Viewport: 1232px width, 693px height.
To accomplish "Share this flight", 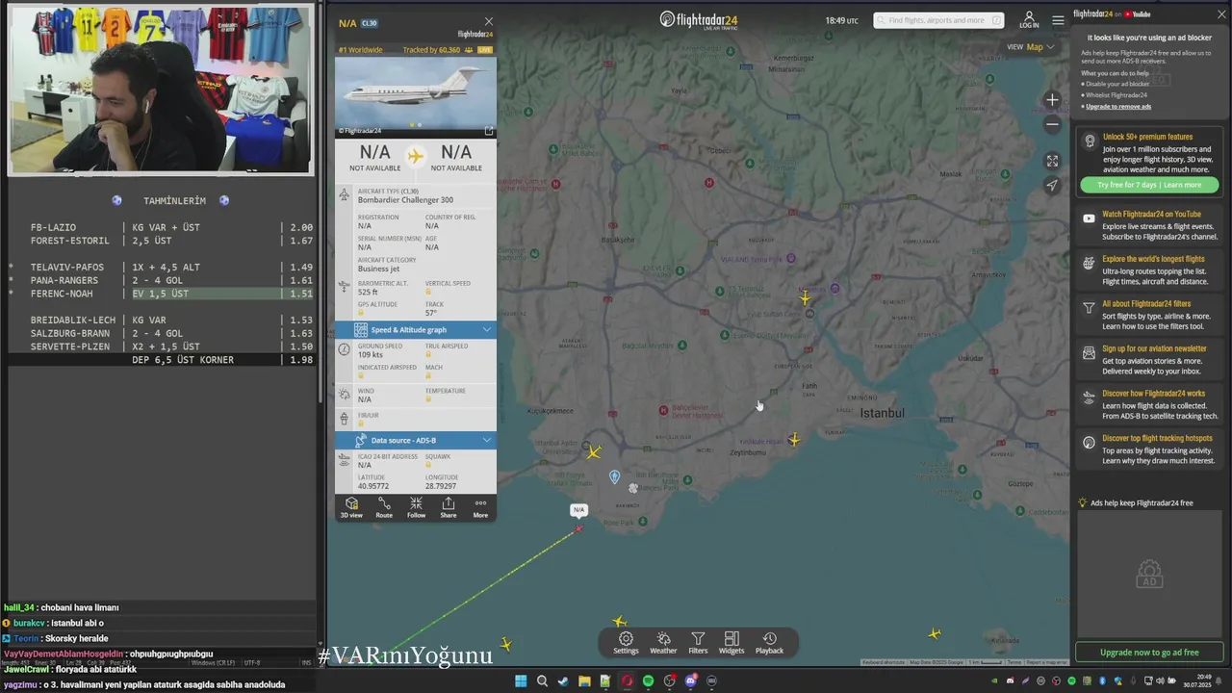I will click(x=449, y=507).
